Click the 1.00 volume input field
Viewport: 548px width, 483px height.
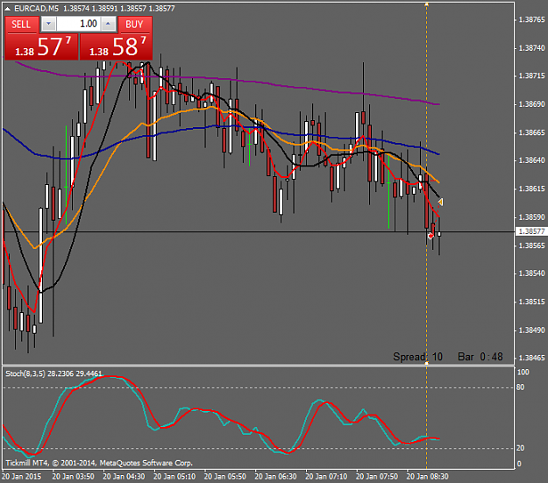point(78,24)
